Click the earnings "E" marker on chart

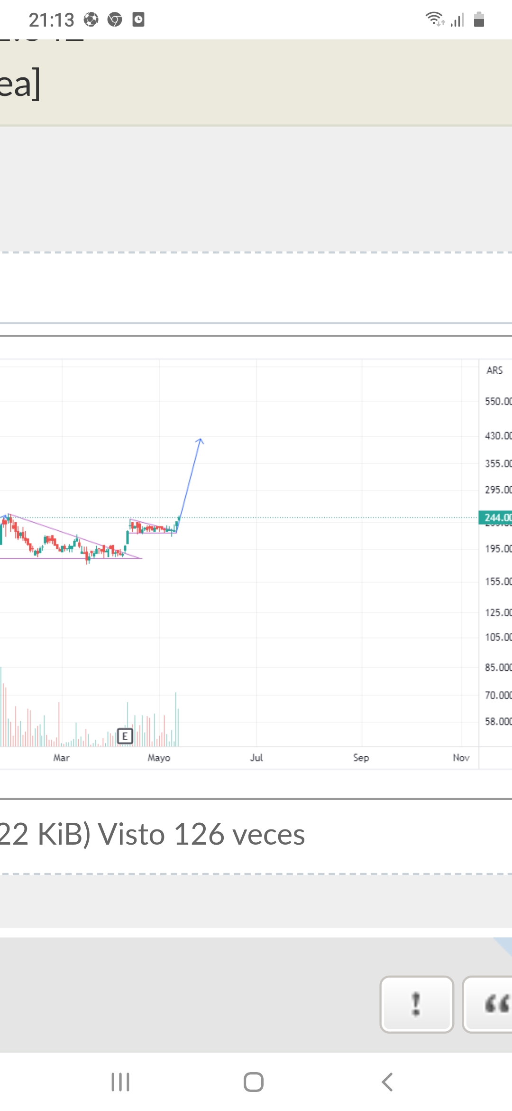[125, 736]
